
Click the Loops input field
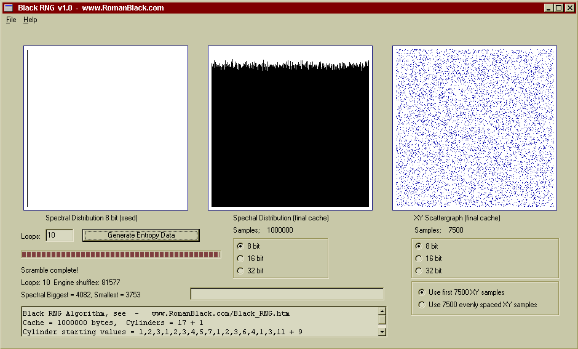coord(59,235)
